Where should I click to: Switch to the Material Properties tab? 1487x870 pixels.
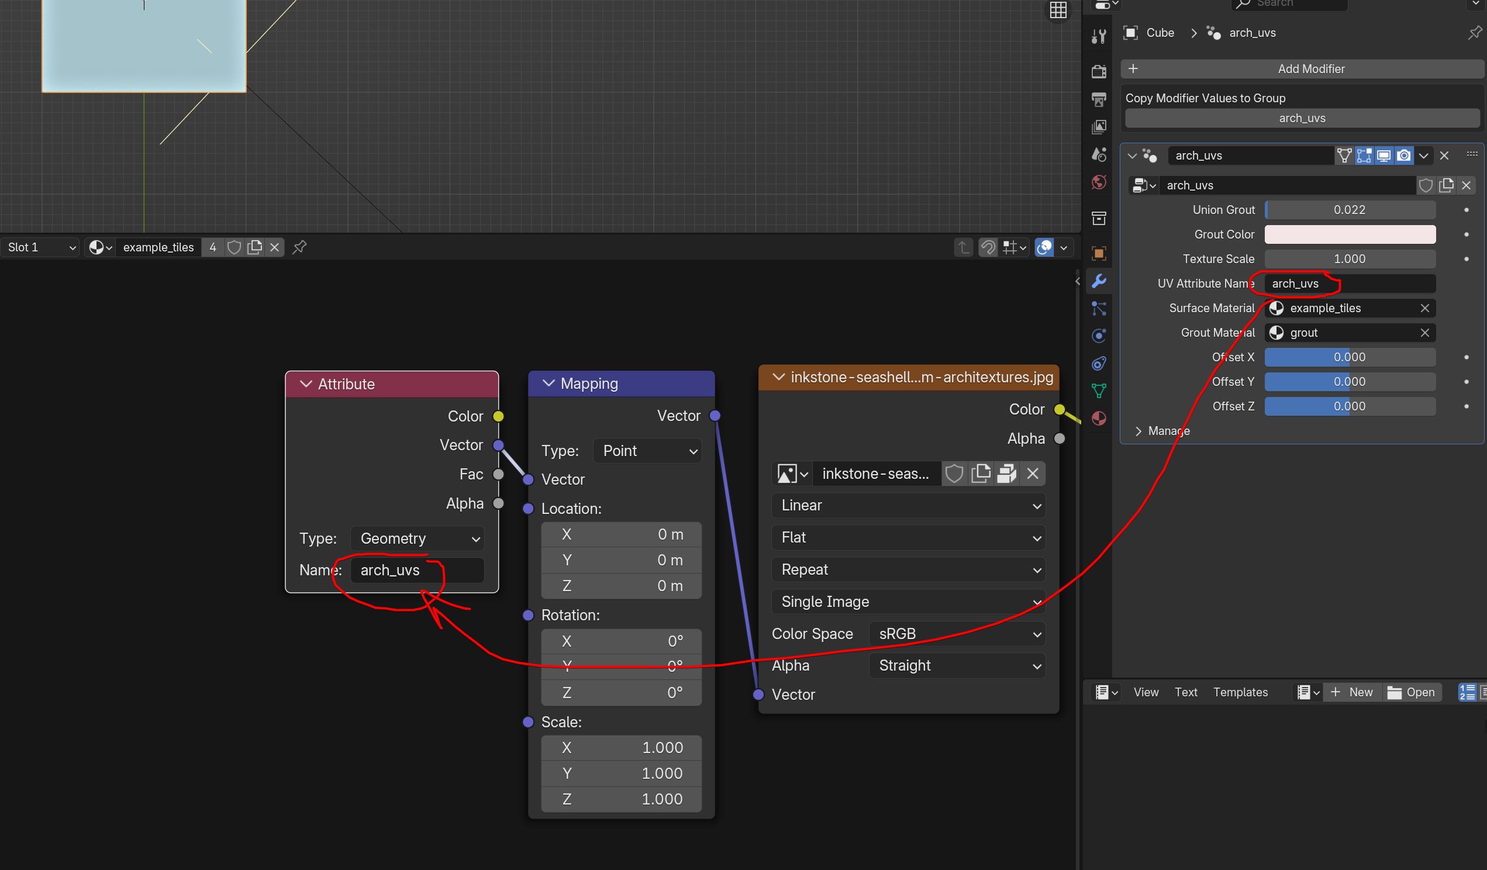pos(1099,417)
